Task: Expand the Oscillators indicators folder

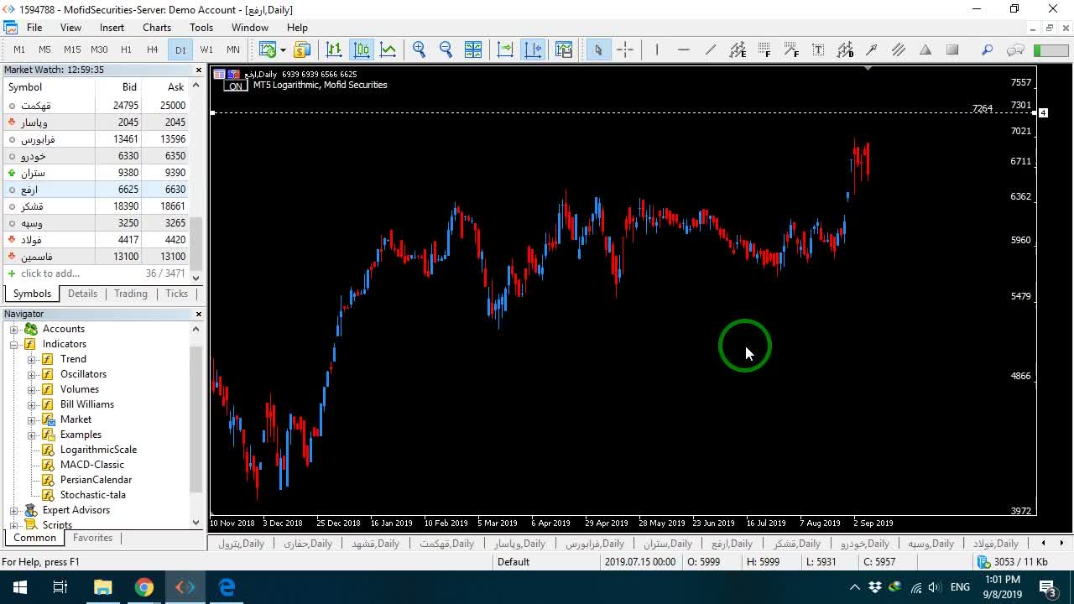Action: pyautogui.click(x=32, y=374)
